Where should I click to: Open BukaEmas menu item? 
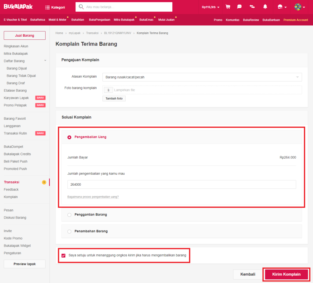(x=146, y=20)
